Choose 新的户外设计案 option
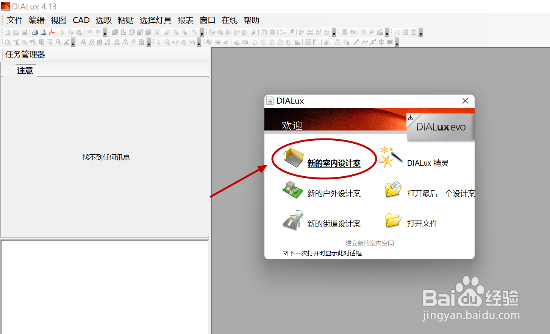This screenshot has width=550, height=334. (334, 193)
